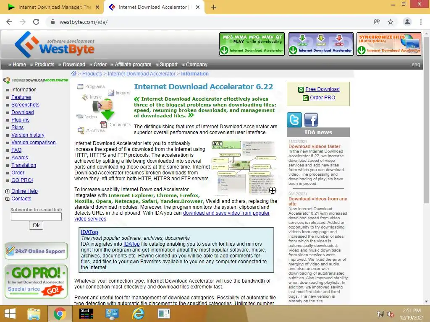Click the IDA screenshot thumbnail
Viewport: 430px width, 322px height.
244,168
